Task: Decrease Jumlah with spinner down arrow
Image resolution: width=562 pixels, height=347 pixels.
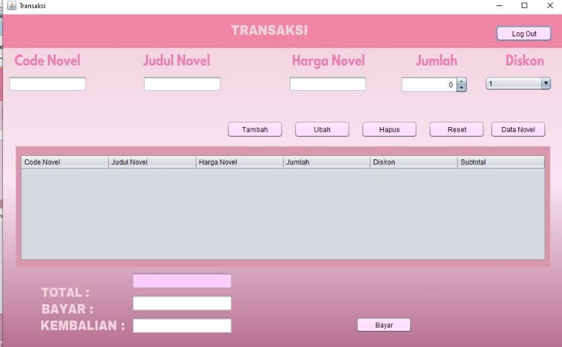Action: pyautogui.click(x=461, y=88)
